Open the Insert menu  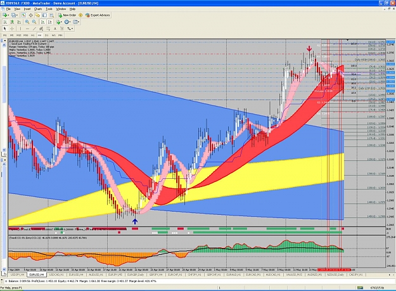(27, 9)
